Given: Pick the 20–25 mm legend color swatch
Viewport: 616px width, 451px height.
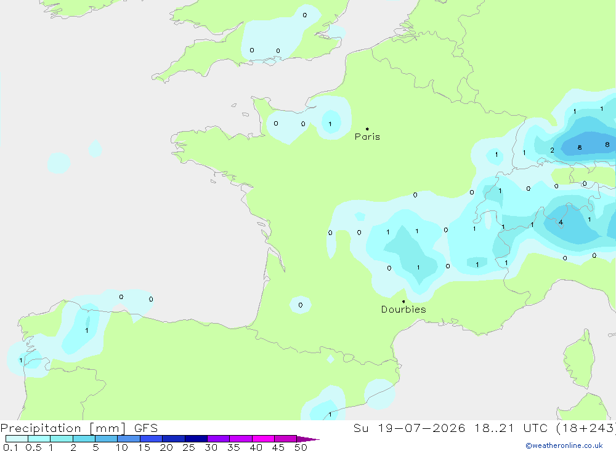Looking at the screenshot, I should pos(174,439).
